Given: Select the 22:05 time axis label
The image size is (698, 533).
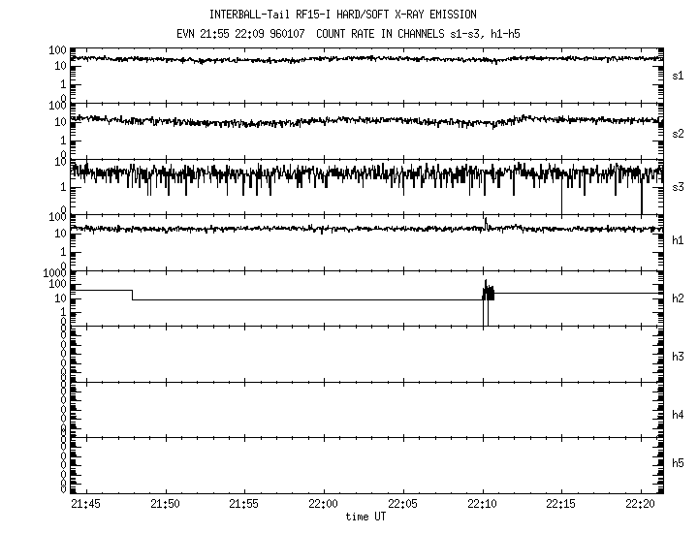Looking at the screenshot, I should 403,504.
